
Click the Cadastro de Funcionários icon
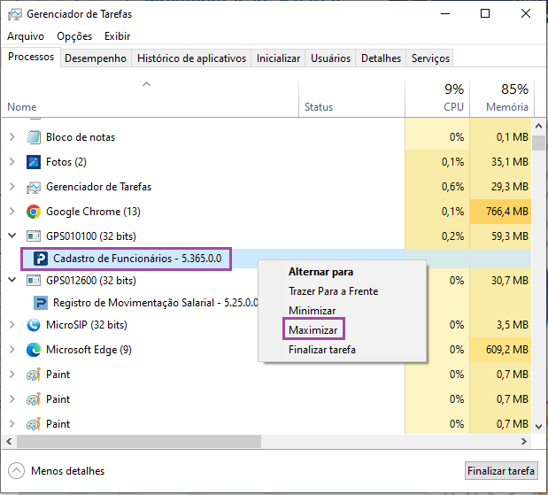click(41, 259)
